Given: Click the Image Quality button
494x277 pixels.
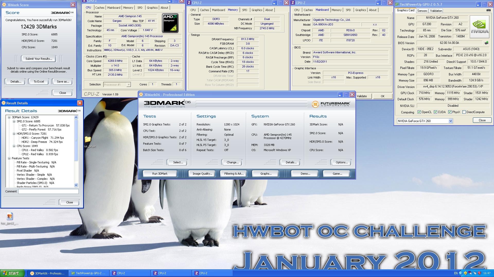Looking at the screenshot, I should [202, 174].
